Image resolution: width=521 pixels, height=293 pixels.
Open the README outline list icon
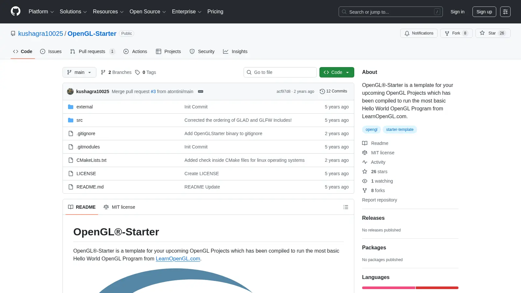coord(346,207)
